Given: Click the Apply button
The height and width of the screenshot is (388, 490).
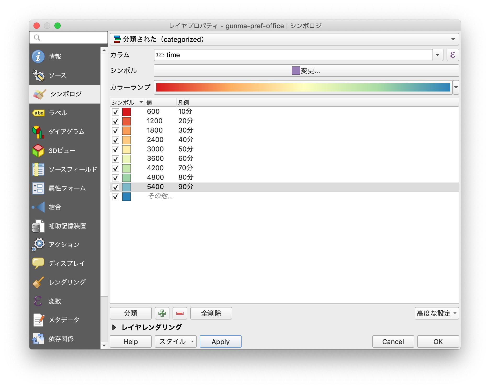Looking at the screenshot, I should [x=220, y=341].
